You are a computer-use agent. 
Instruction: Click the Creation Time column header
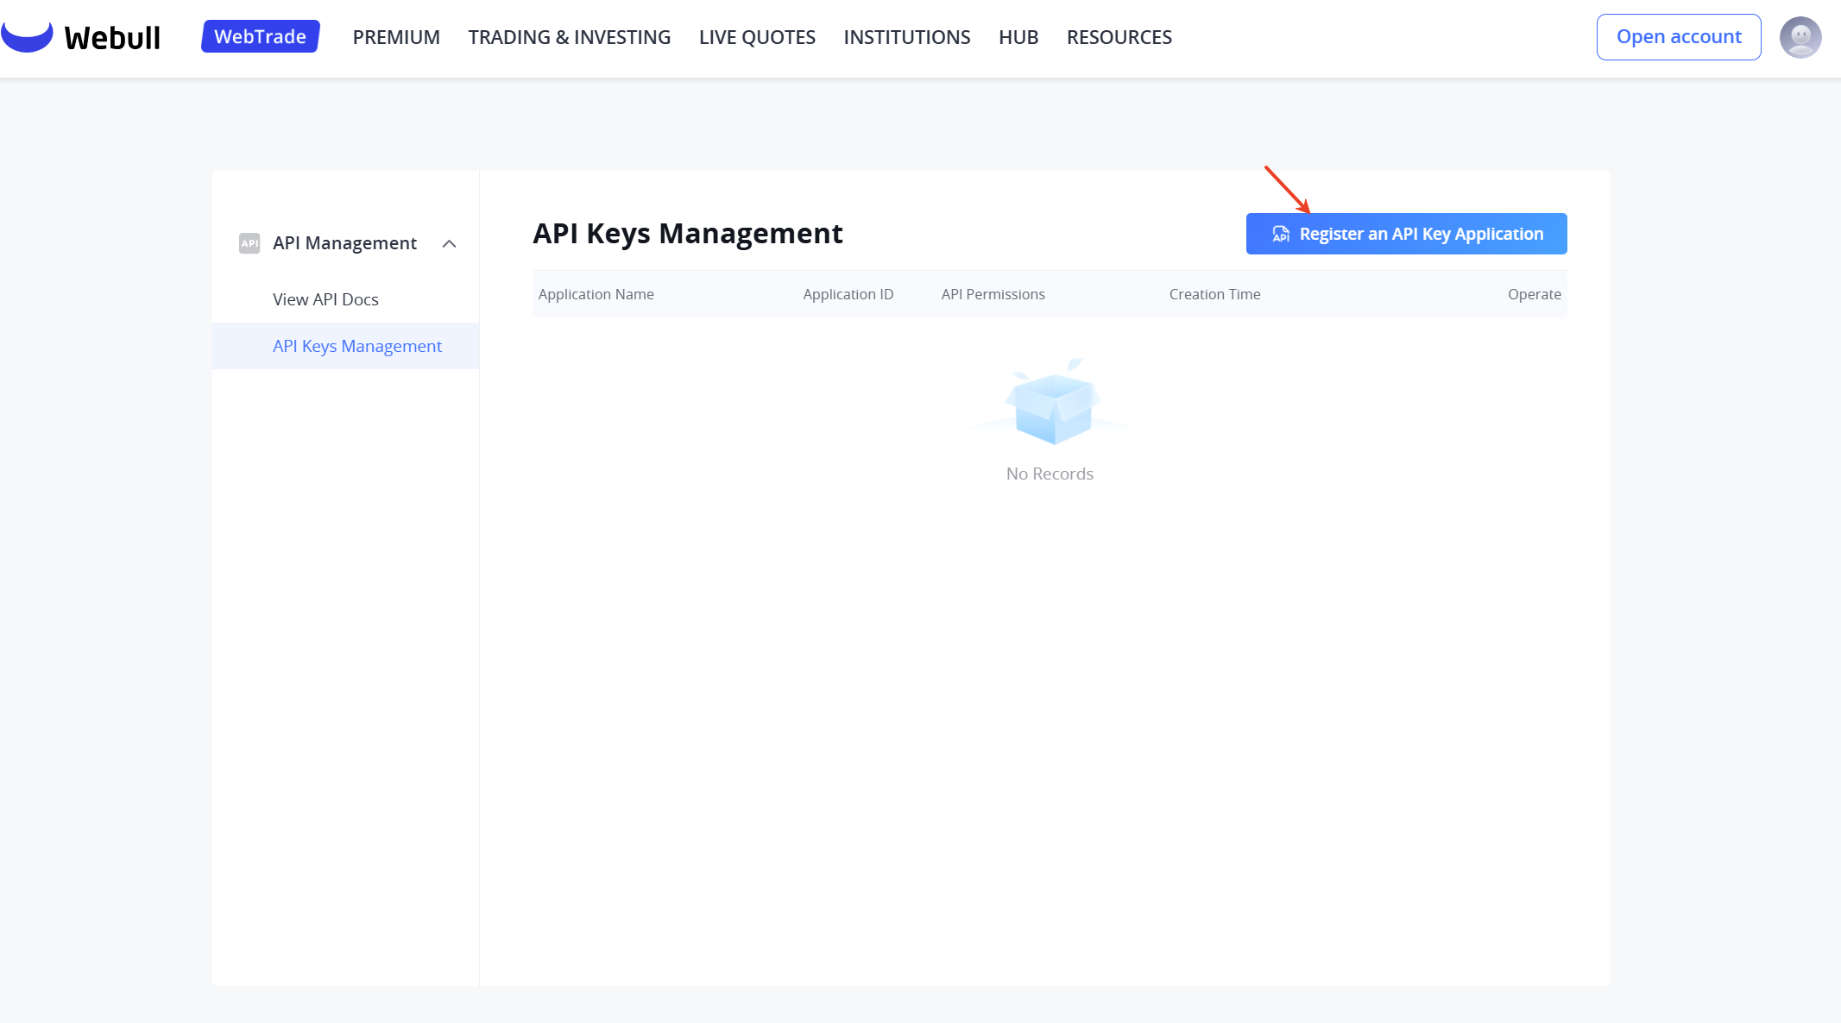click(1214, 294)
